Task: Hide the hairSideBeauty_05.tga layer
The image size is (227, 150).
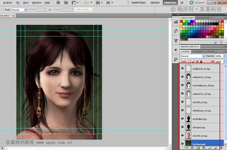Action: pyautogui.click(x=182, y=85)
